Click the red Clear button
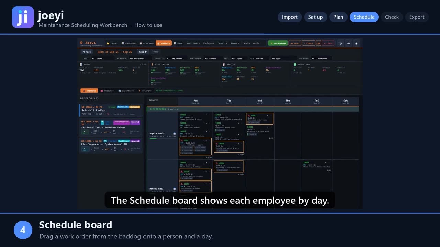 (328, 43)
